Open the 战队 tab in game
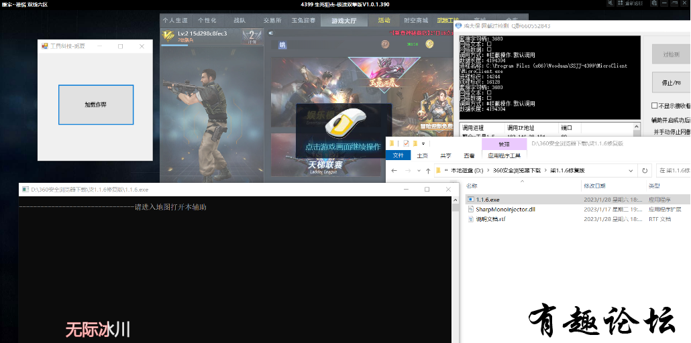691x343 pixels. tap(240, 20)
